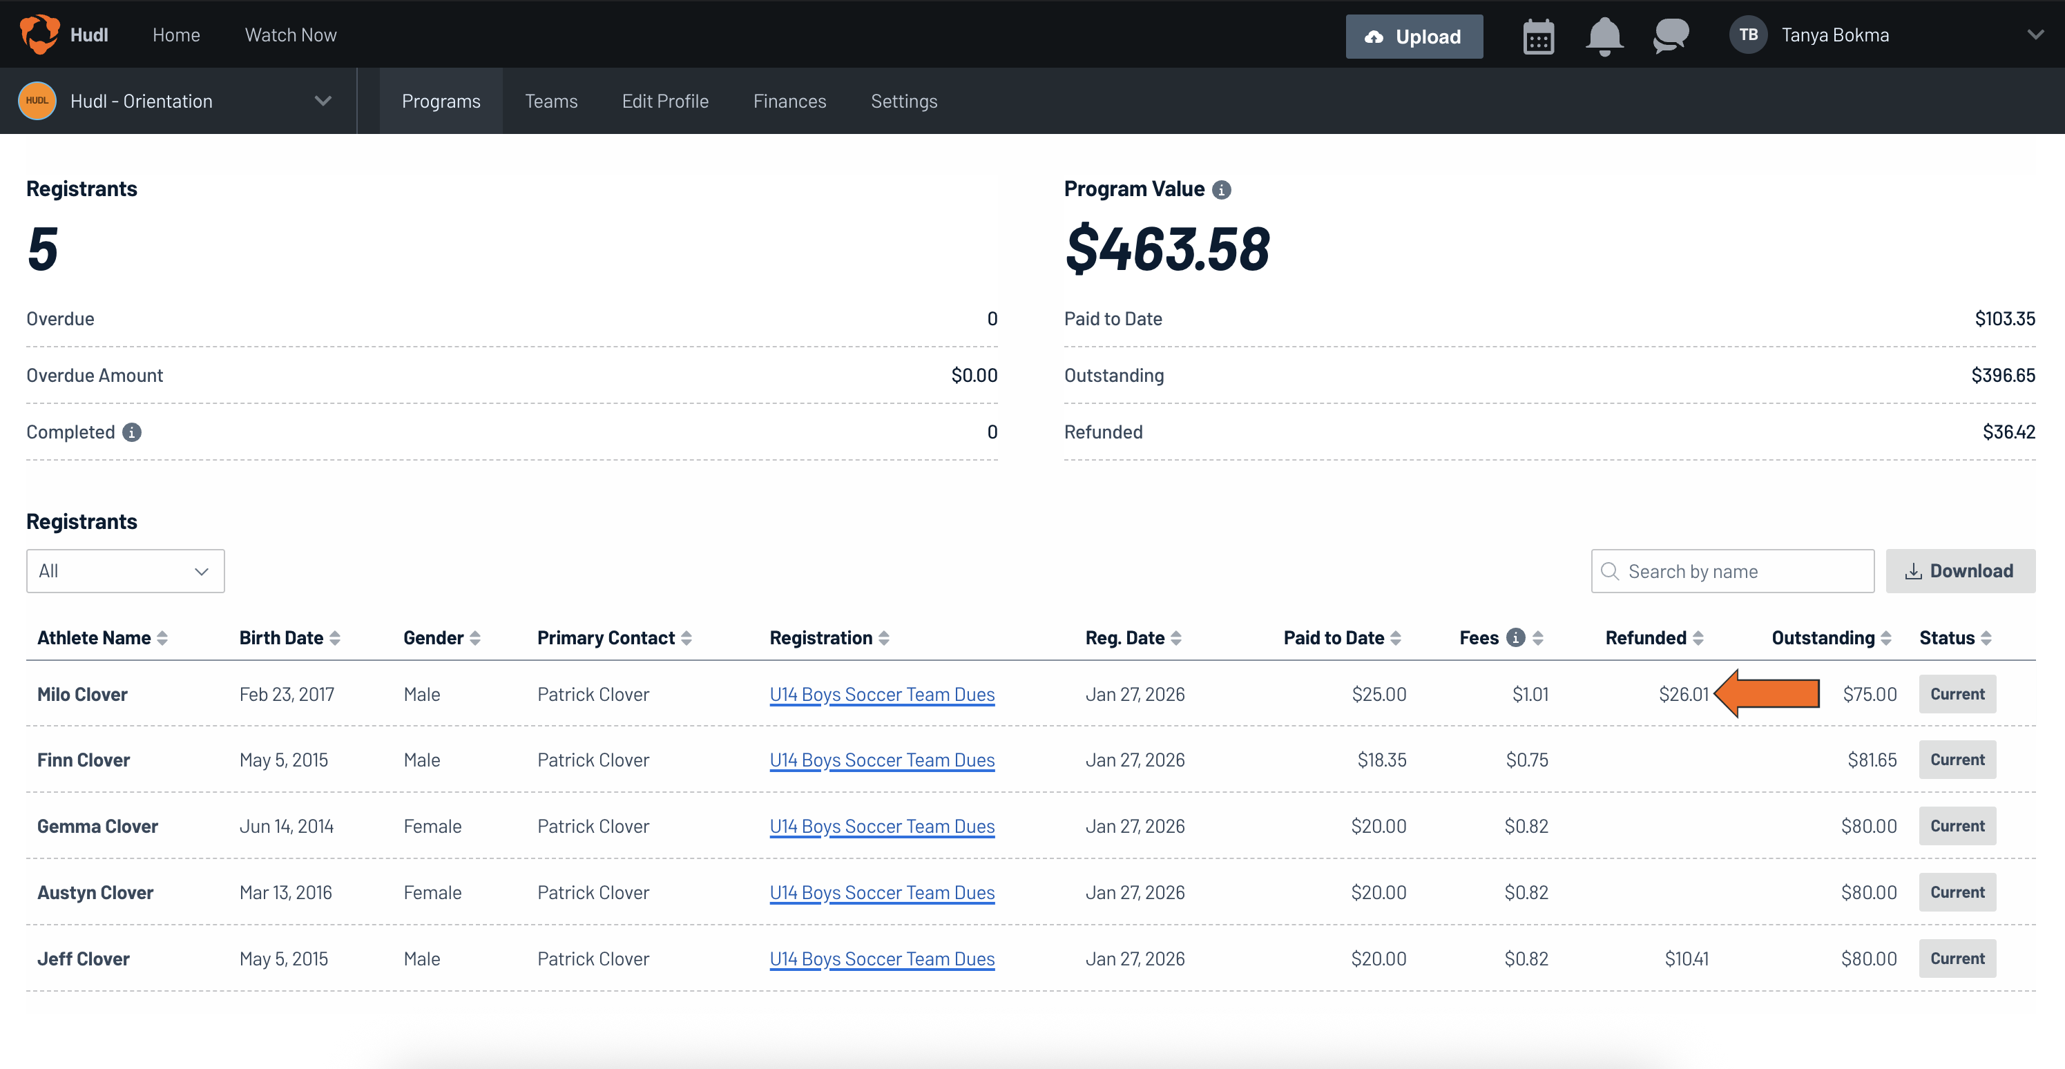Open Jeff Clover's U14 Boys Soccer Team Dues link
The image size is (2065, 1069).
882,959
